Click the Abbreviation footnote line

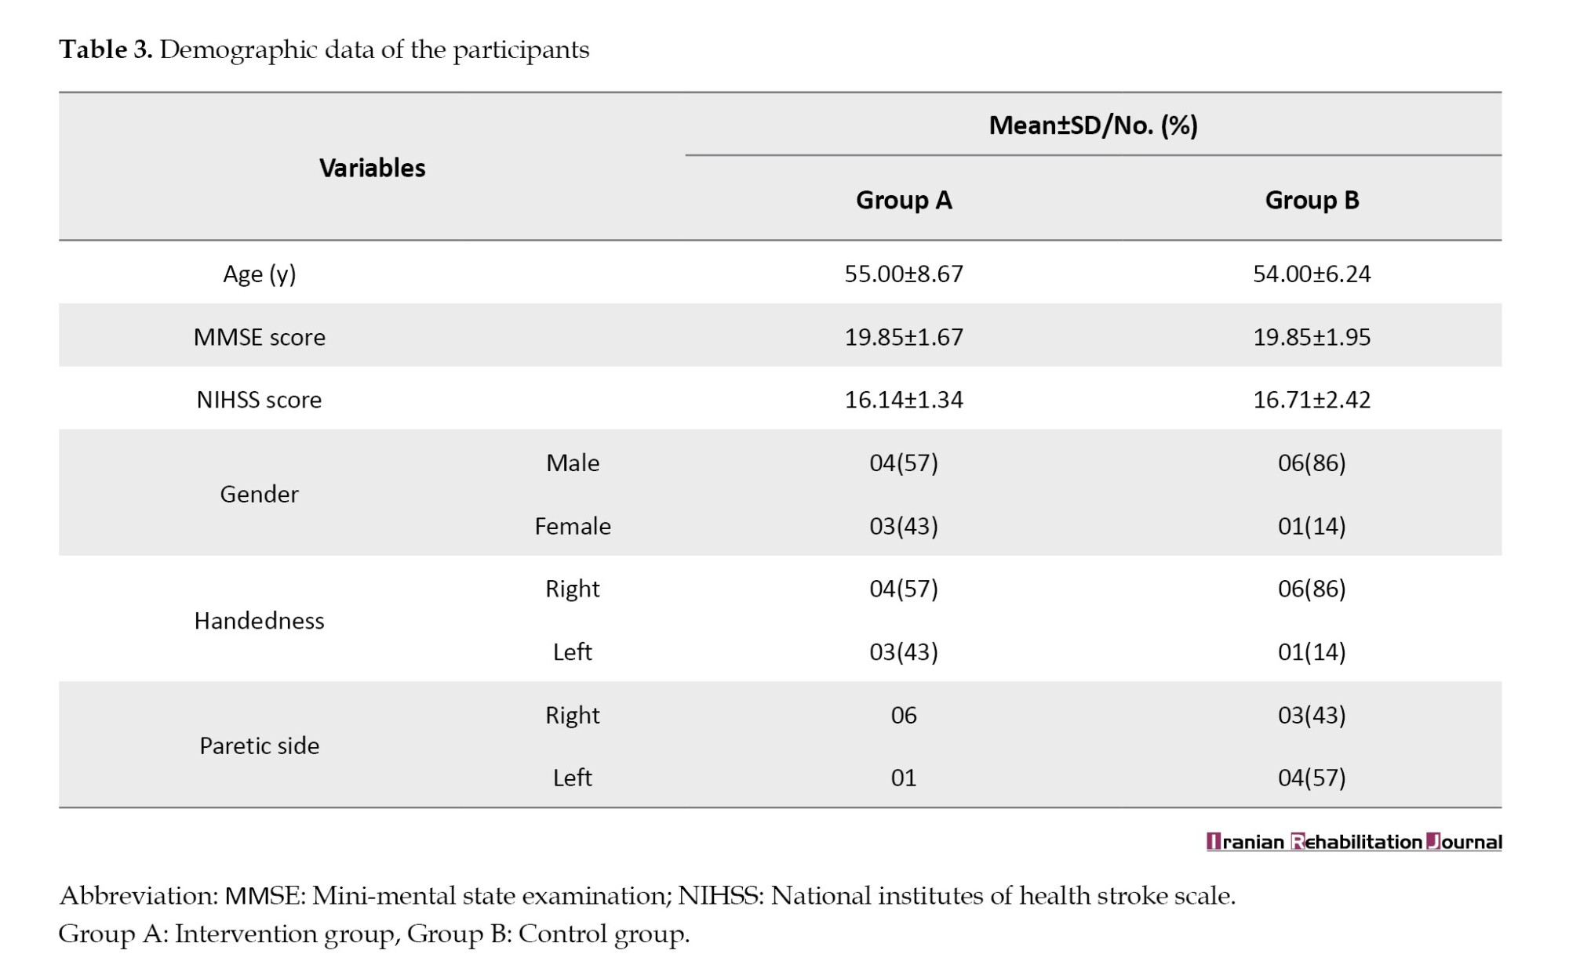[x=646, y=895]
